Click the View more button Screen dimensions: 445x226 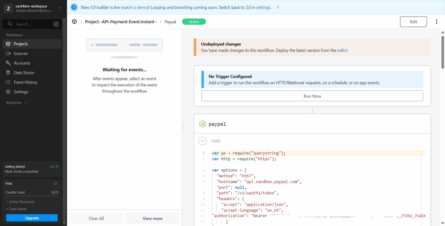[x=152, y=218]
